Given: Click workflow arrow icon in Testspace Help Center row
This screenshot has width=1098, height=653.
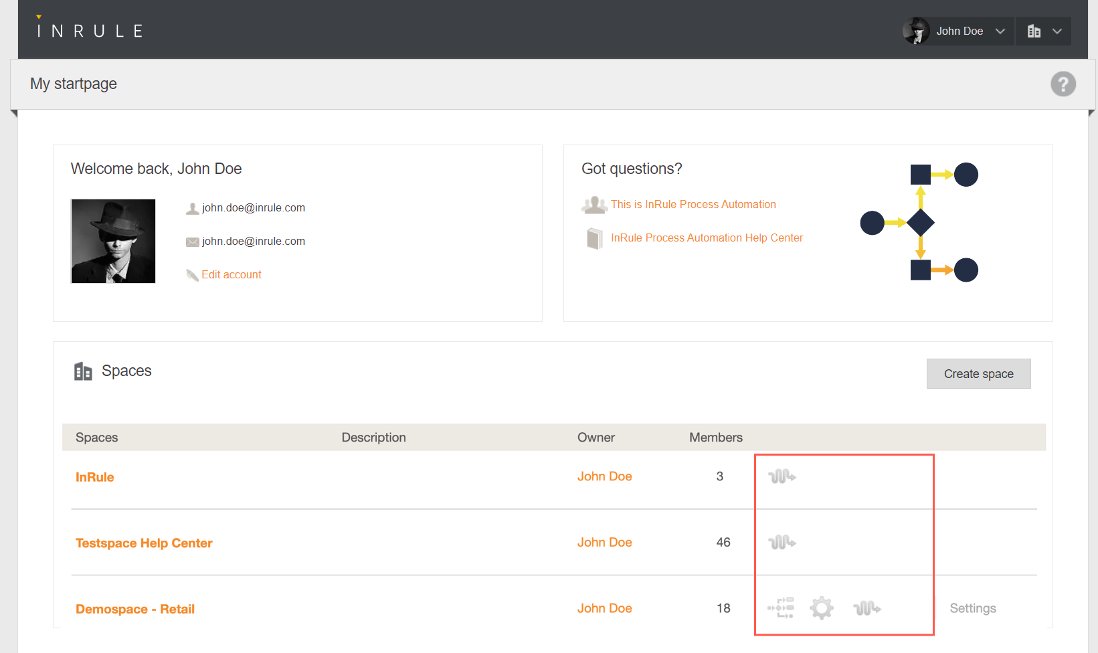Looking at the screenshot, I should 782,542.
